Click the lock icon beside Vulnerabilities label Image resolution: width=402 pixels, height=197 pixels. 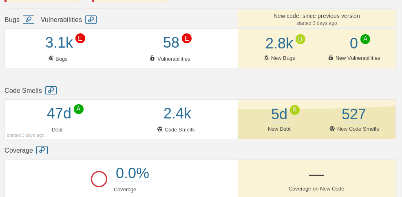152,58
